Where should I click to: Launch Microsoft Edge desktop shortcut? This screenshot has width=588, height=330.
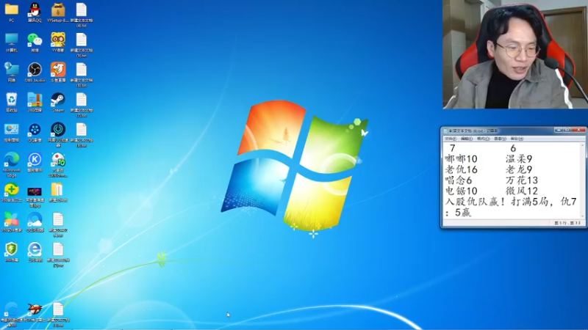pos(12,164)
